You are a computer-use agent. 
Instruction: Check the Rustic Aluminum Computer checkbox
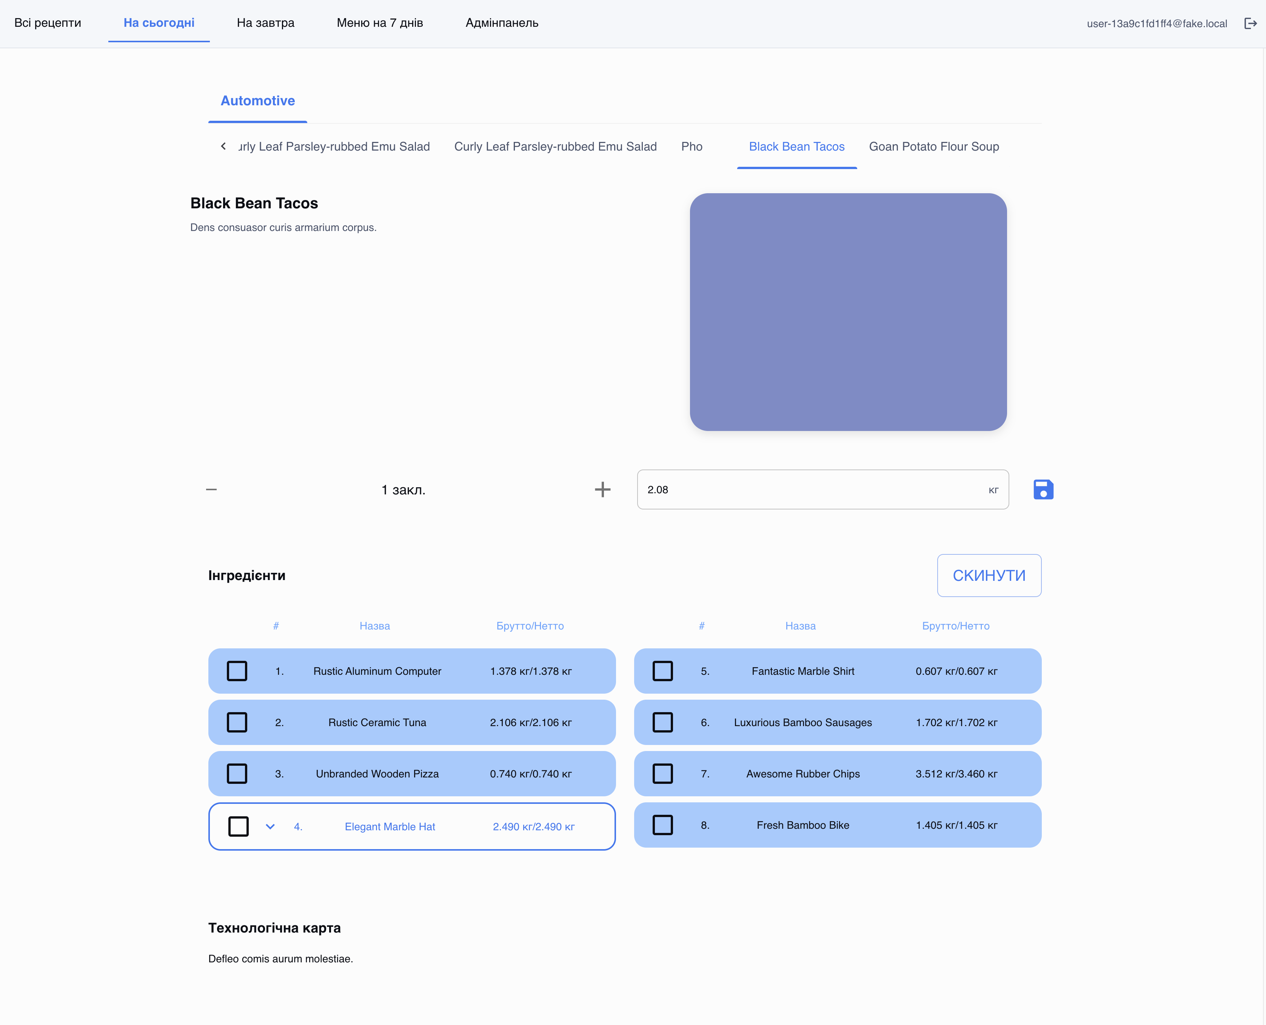tap(237, 671)
